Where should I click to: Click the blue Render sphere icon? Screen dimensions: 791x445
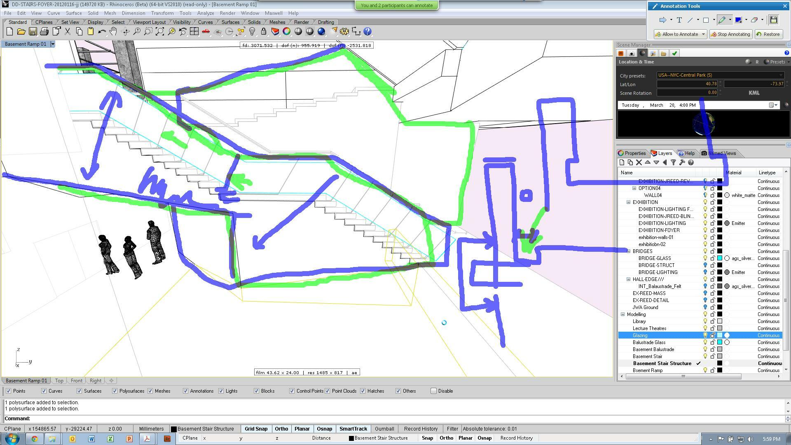click(x=321, y=32)
